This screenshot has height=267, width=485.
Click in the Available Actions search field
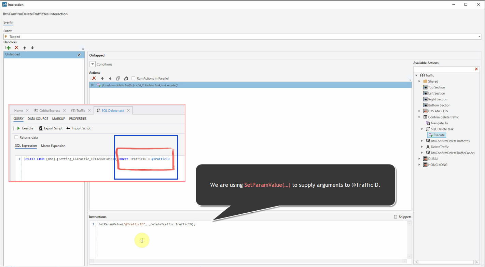443,69
